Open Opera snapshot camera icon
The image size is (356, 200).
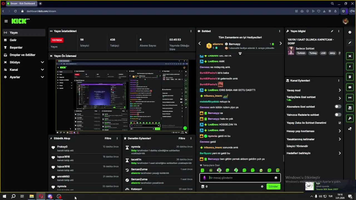coord(302,11)
